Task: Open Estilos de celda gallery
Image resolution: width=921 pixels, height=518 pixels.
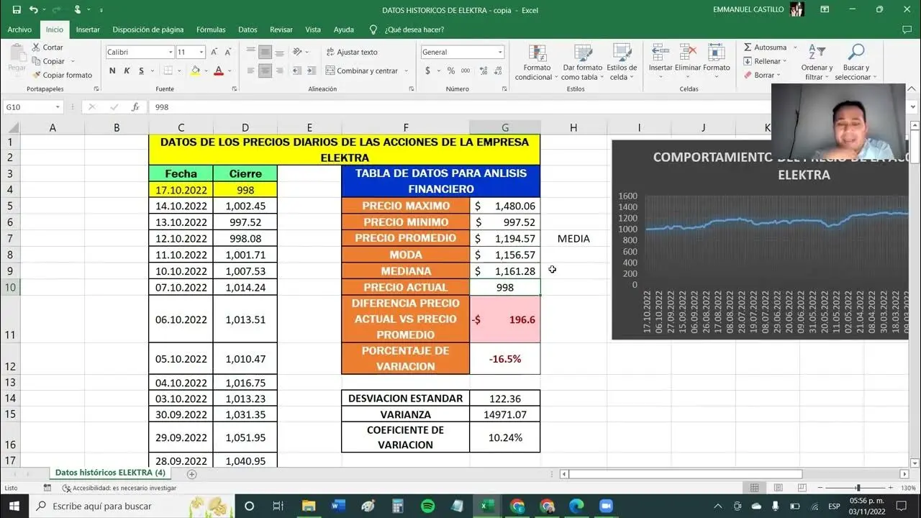Action: pyautogui.click(x=622, y=63)
